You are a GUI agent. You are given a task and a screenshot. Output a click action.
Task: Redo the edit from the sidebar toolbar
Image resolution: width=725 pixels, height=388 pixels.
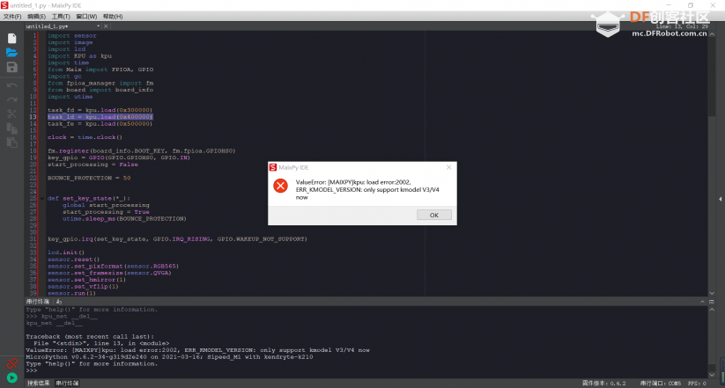(x=12, y=99)
